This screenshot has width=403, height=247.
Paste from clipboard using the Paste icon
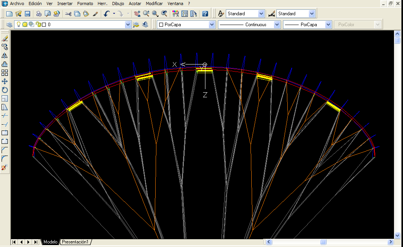point(86,14)
